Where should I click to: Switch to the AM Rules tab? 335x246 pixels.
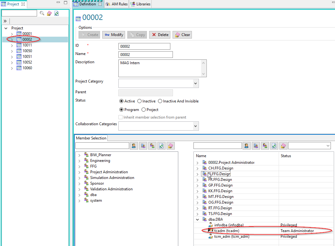coord(117,4)
